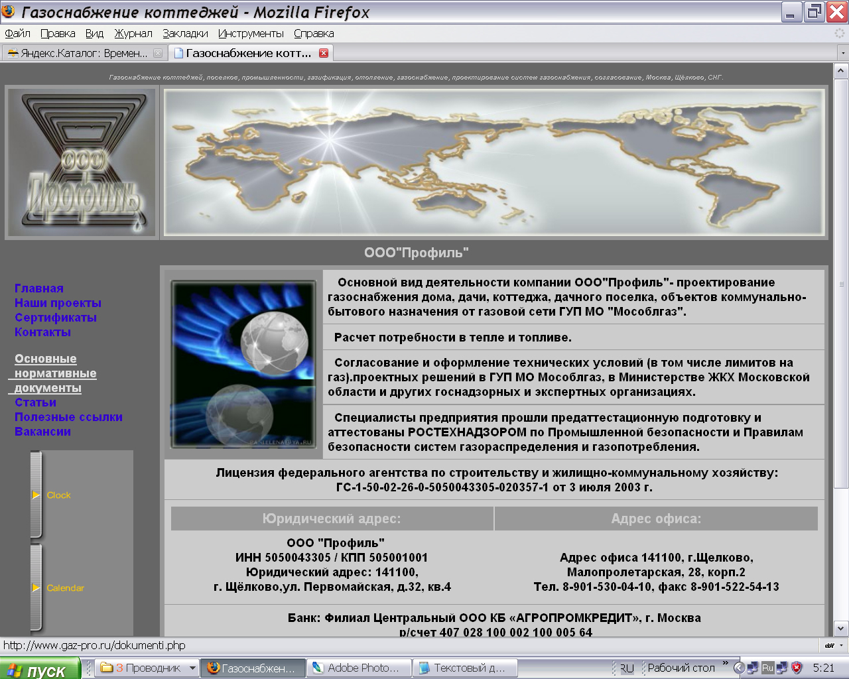Go to the Сертификаты page
This screenshot has height=679, width=849.
pos(56,318)
